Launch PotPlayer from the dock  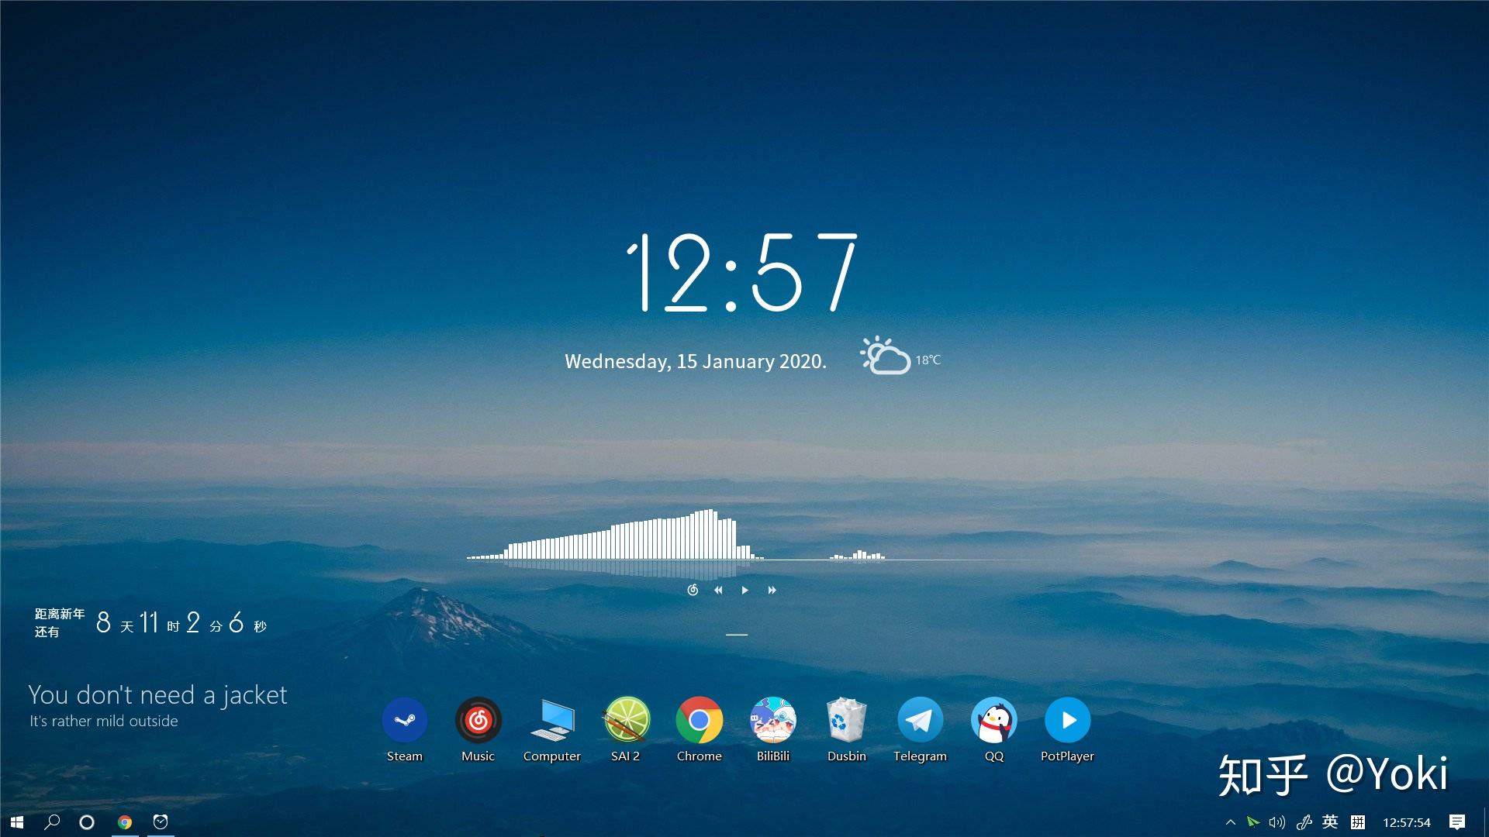point(1067,720)
